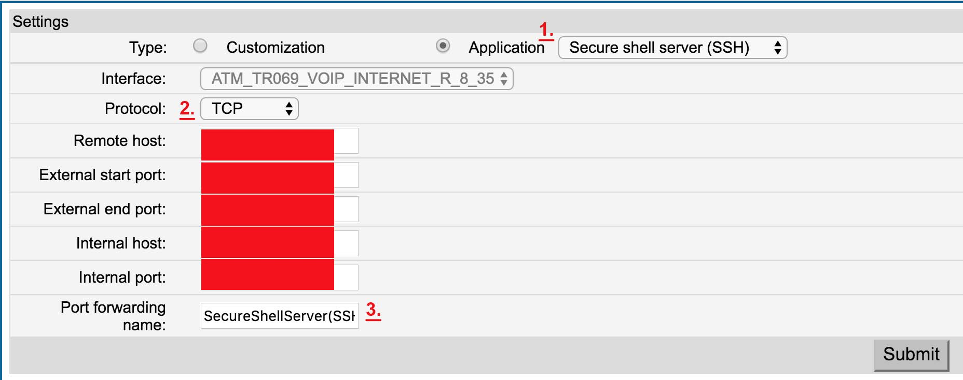Click the Submit button

pyautogui.click(x=911, y=355)
